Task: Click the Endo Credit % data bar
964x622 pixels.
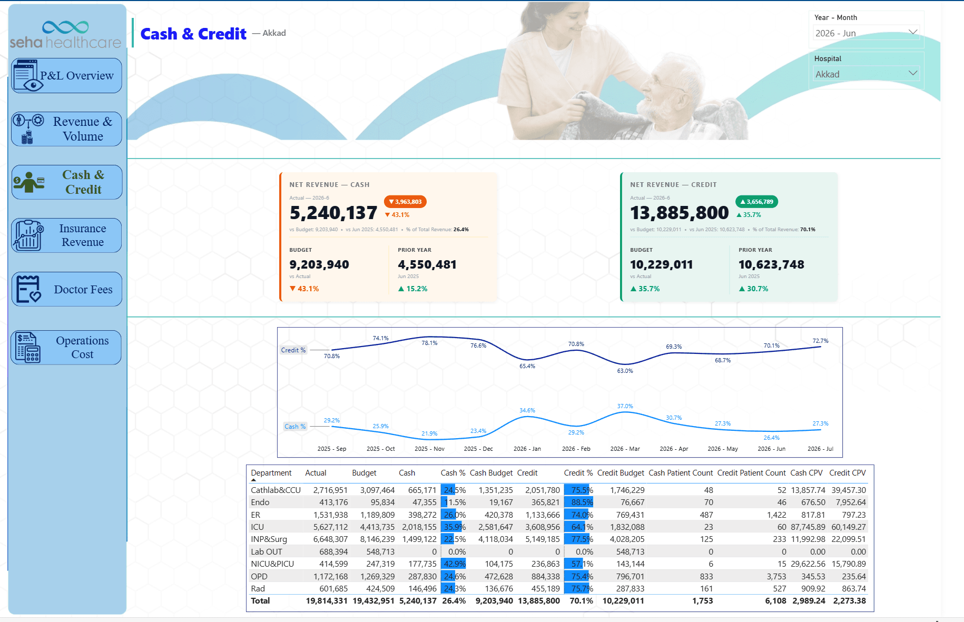Action: 578,502
